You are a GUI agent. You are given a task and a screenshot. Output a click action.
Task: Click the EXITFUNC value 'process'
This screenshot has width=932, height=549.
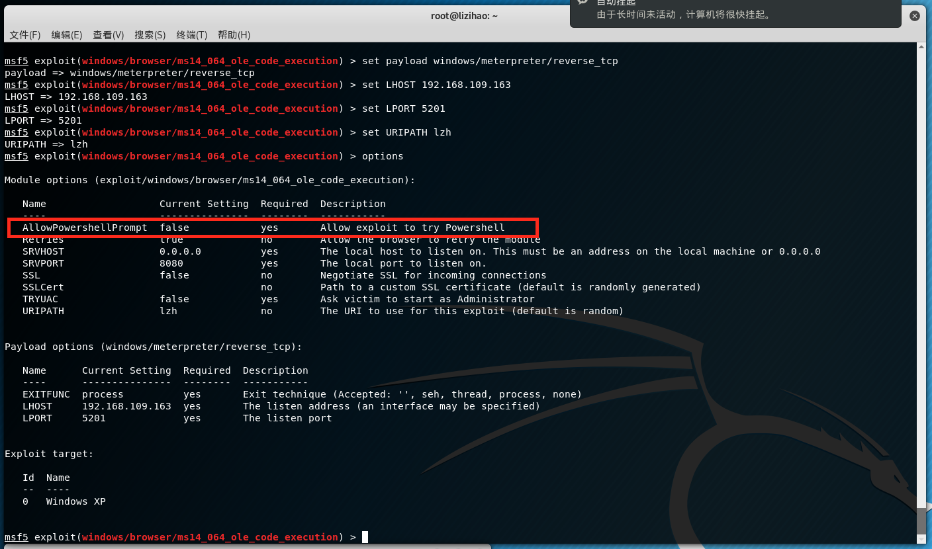103,394
